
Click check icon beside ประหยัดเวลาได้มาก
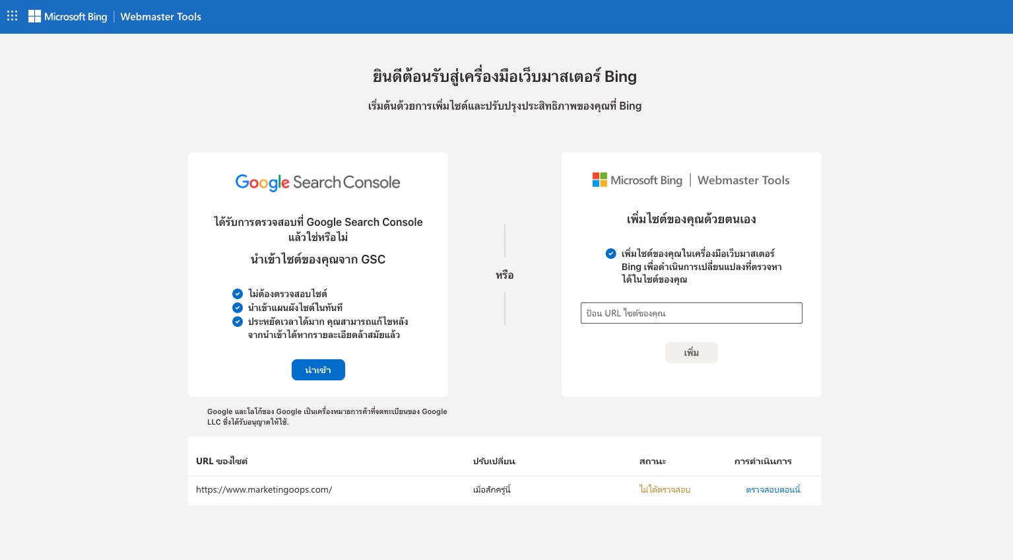[238, 322]
